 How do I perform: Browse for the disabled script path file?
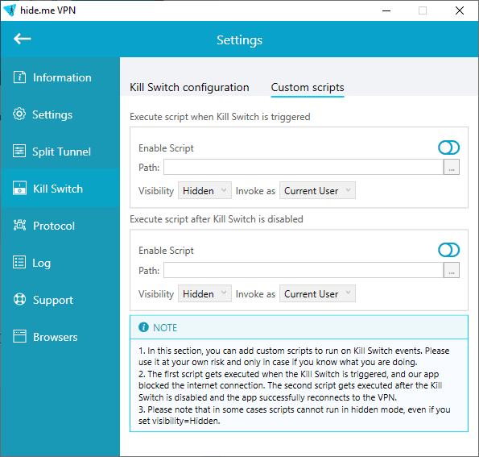(x=452, y=270)
